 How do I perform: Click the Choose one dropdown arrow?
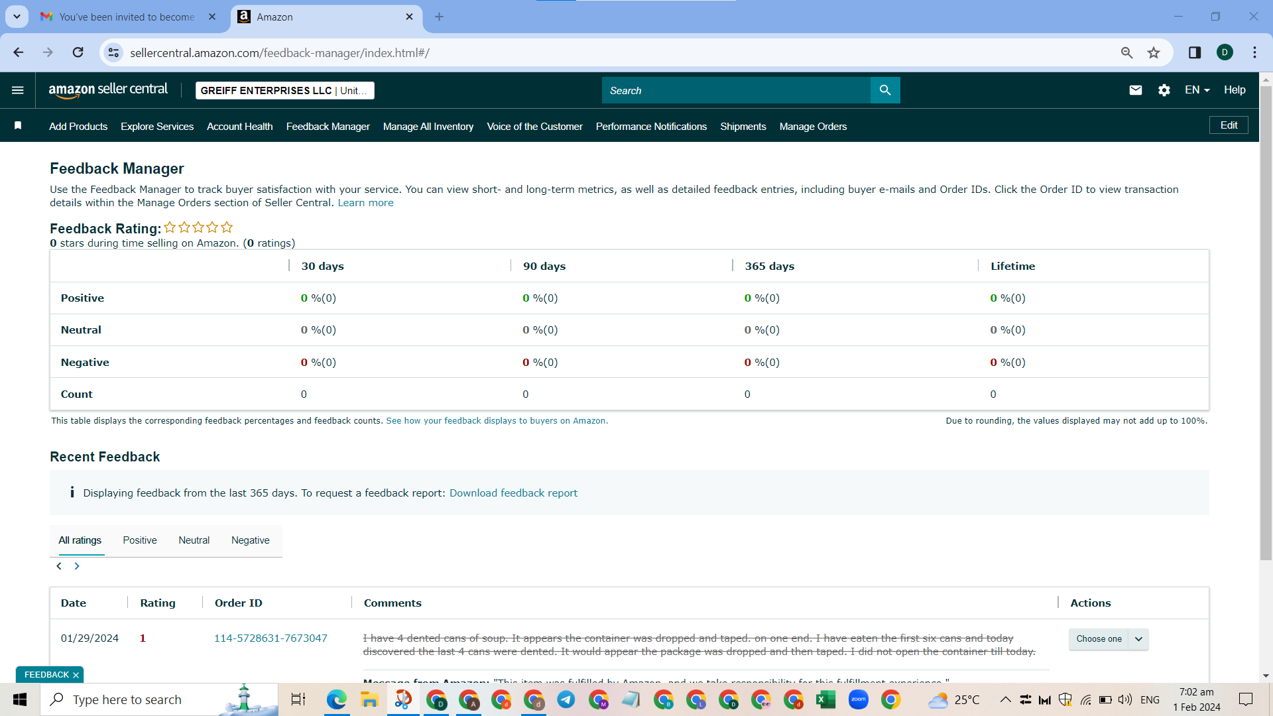[x=1139, y=639]
